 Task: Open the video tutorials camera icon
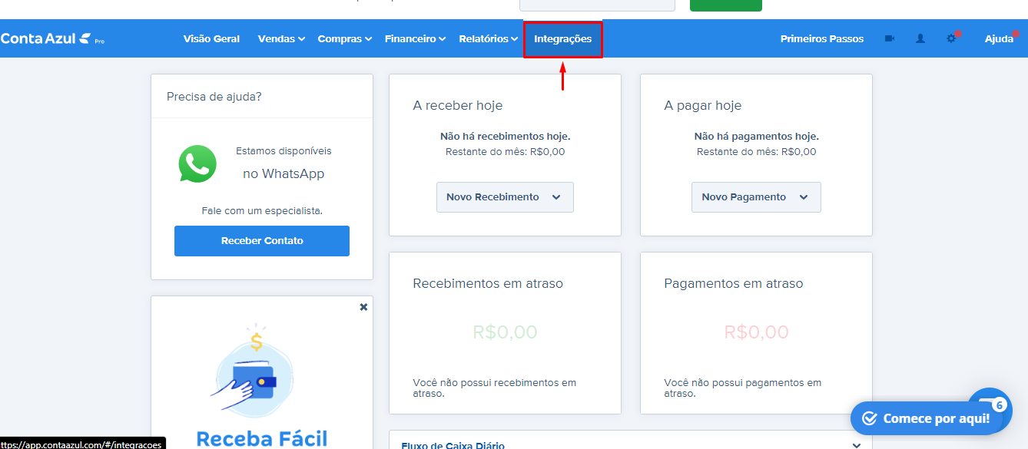point(889,38)
